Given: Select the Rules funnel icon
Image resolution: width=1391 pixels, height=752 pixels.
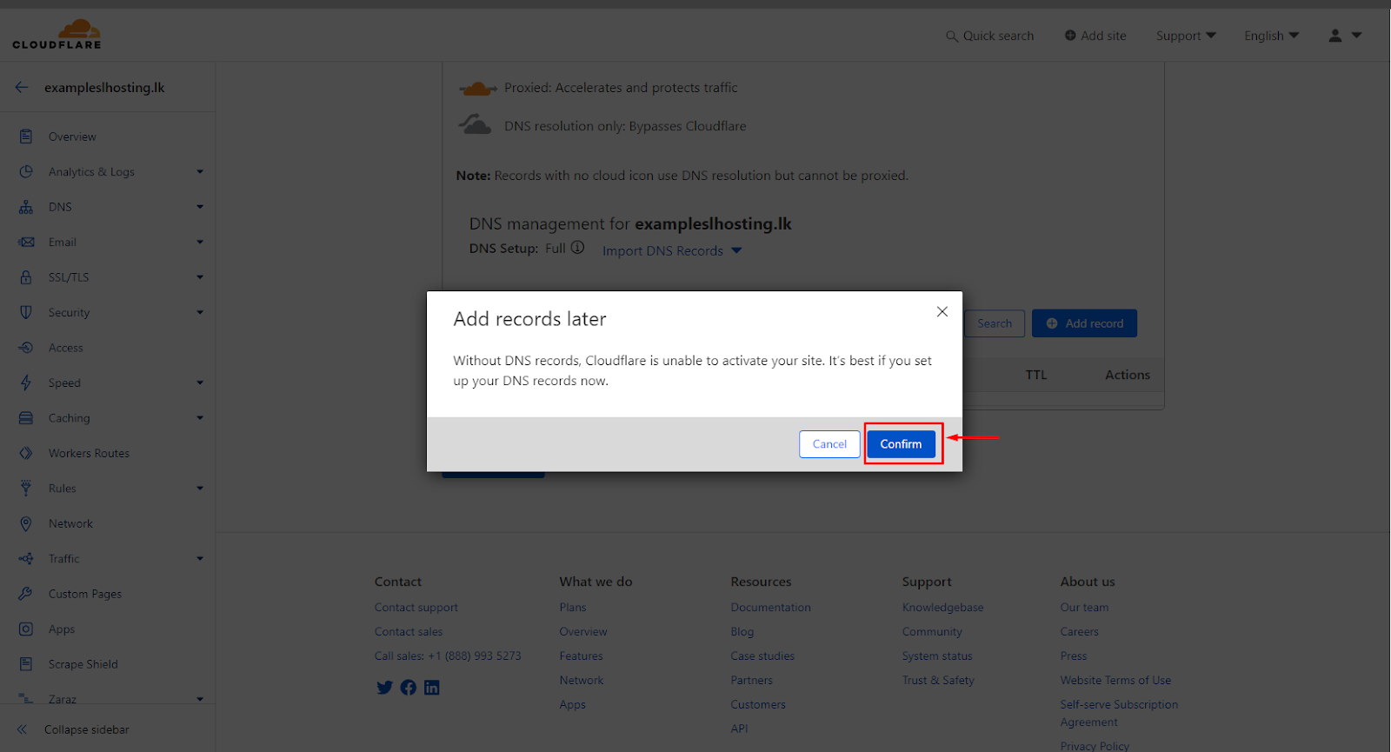Looking at the screenshot, I should (x=26, y=488).
